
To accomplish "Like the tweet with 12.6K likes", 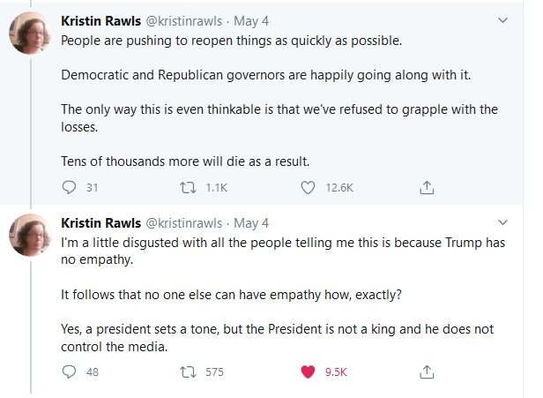I will tap(309, 187).
